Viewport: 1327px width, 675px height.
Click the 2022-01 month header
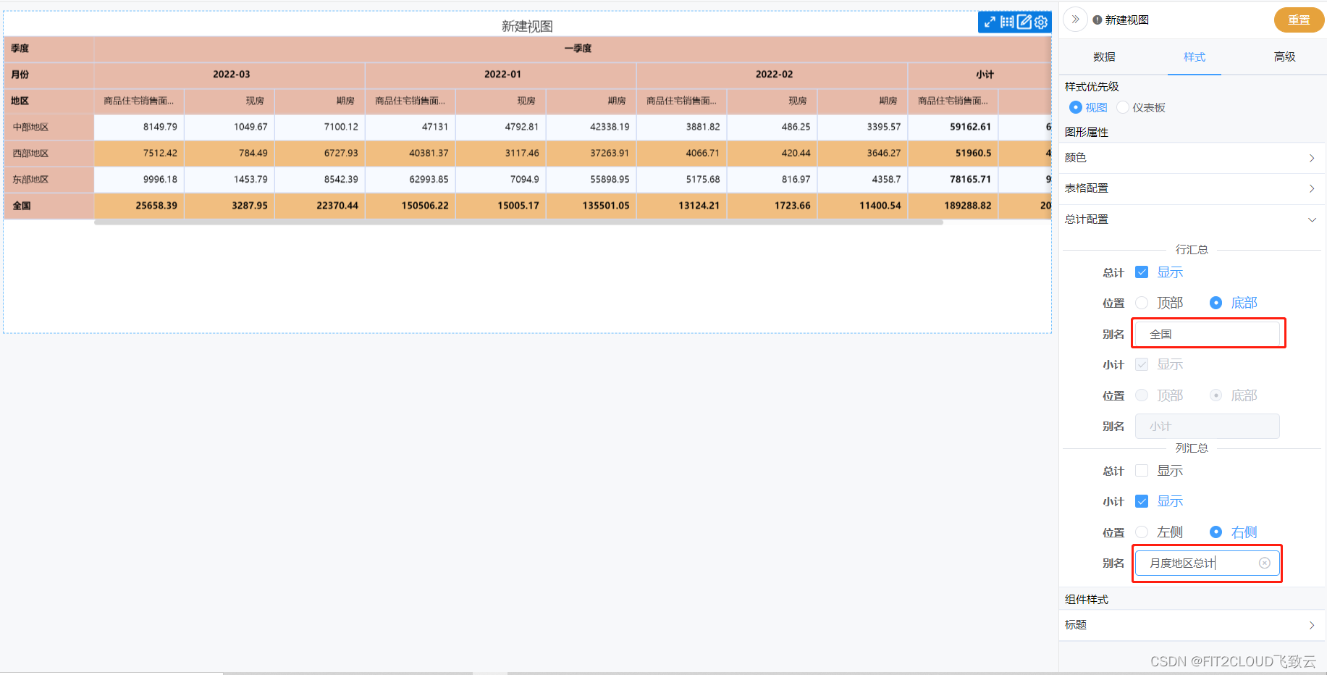(501, 75)
